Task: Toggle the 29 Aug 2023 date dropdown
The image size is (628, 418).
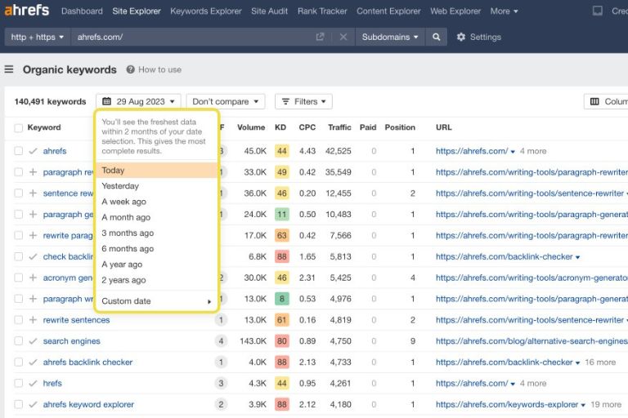Action: (x=138, y=101)
